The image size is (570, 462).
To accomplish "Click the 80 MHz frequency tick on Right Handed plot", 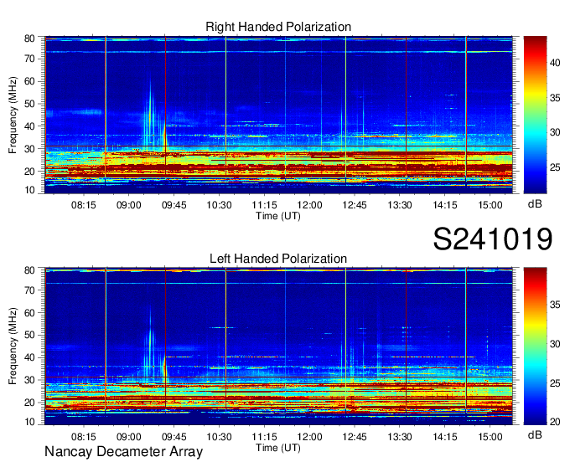I will (x=29, y=38).
